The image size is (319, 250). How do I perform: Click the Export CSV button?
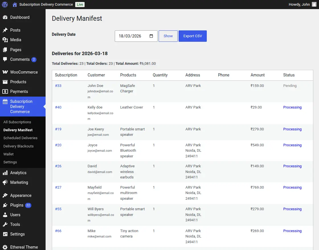pyautogui.click(x=193, y=36)
